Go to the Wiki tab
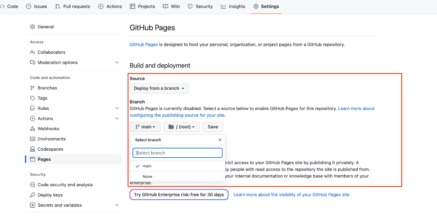 pos(171,6)
